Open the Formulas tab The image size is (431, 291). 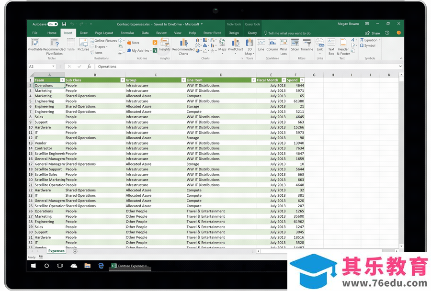tap(127, 33)
